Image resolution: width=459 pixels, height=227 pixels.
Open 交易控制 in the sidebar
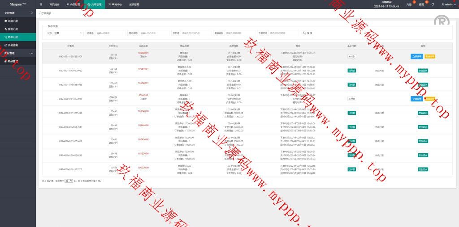(13, 45)
